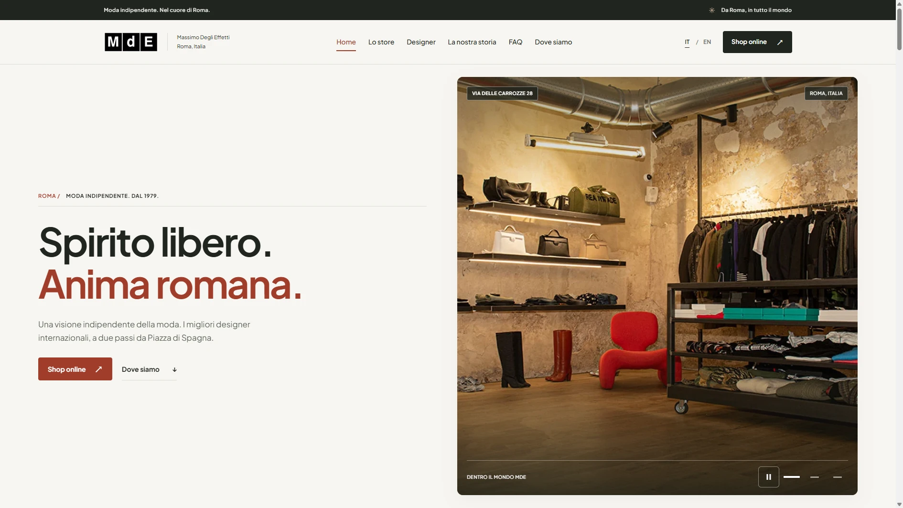Click the dark Shop online header button
Viewport: 903px width, 508px height.
[757, 42]
